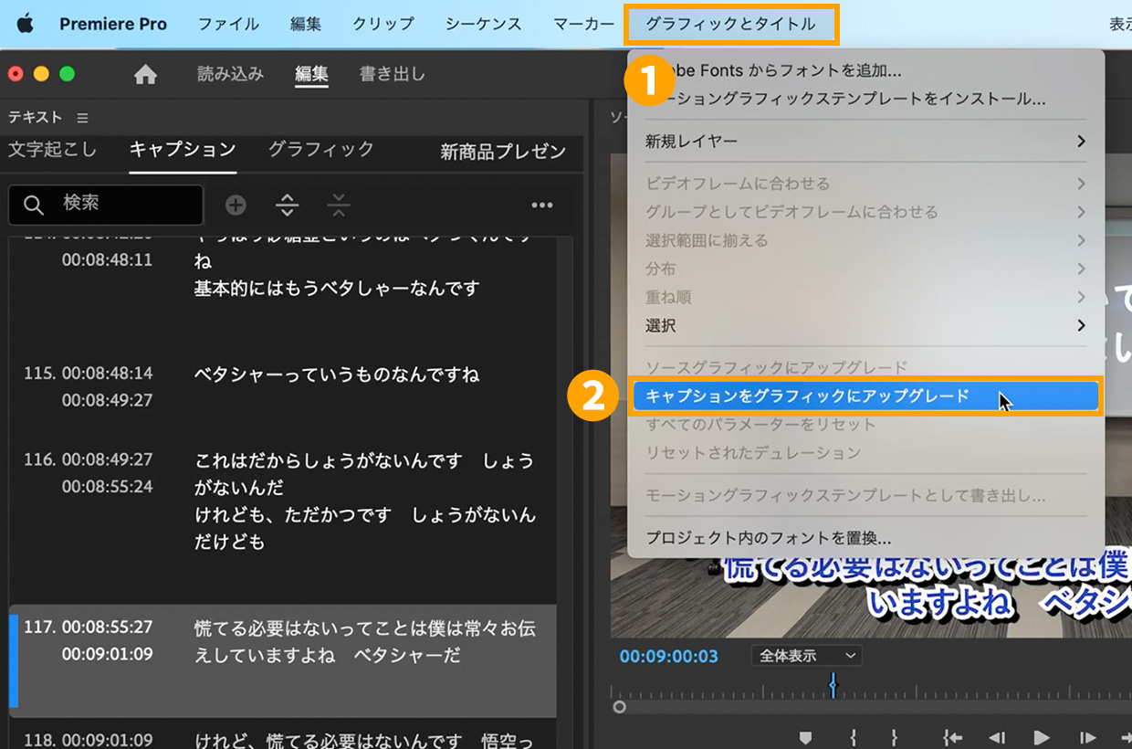Expand the 選択 submenu
The width and height of the screenshot is (1132, 749).
click(865, 325)
